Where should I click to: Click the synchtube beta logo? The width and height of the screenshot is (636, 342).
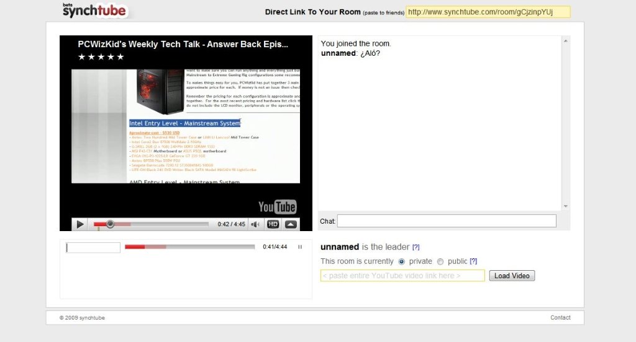point(94,10)
